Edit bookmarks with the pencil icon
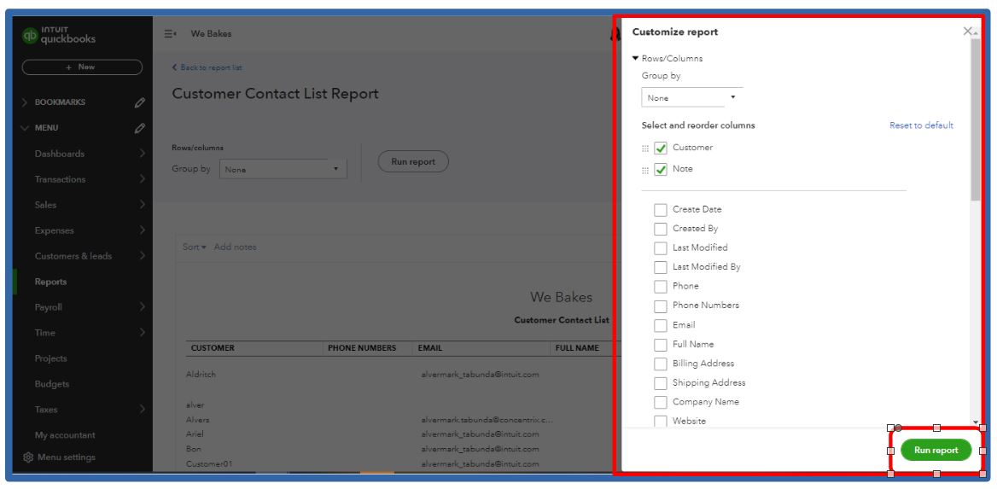Viewport: 997px width, 489px height. click(140, 102)
